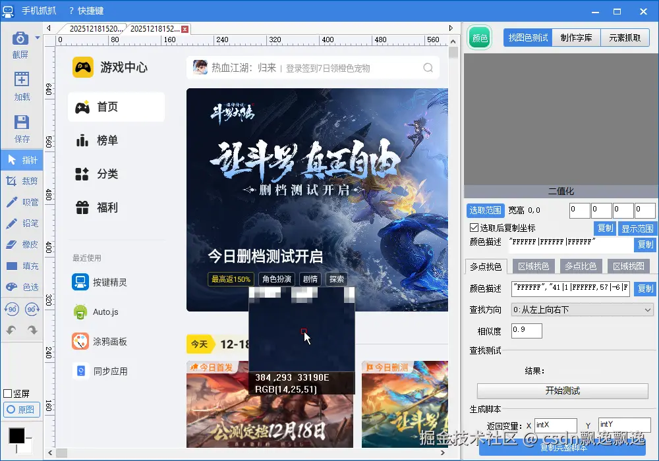
Task: Select the 原图 original image option
Action: pyautogui.click(x=22, y=410)
